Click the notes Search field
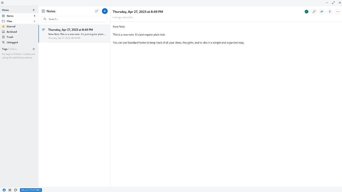The width and height of the screenshot is (342, 192). tap(74, 19)
